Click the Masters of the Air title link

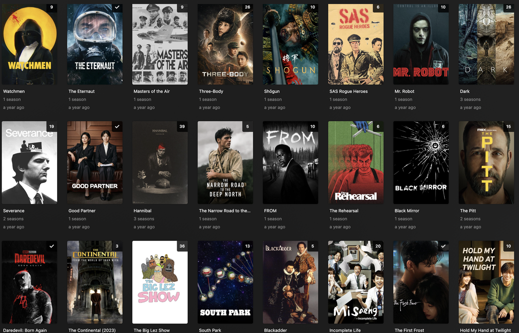(x=152, y=91)
